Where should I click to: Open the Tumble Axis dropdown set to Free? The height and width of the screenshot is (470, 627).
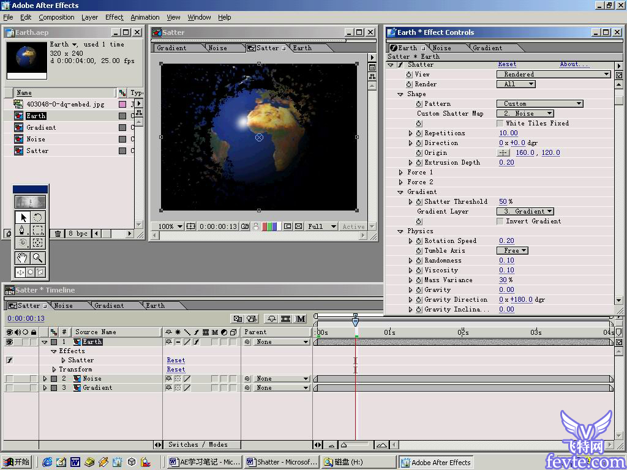[512, 250]
